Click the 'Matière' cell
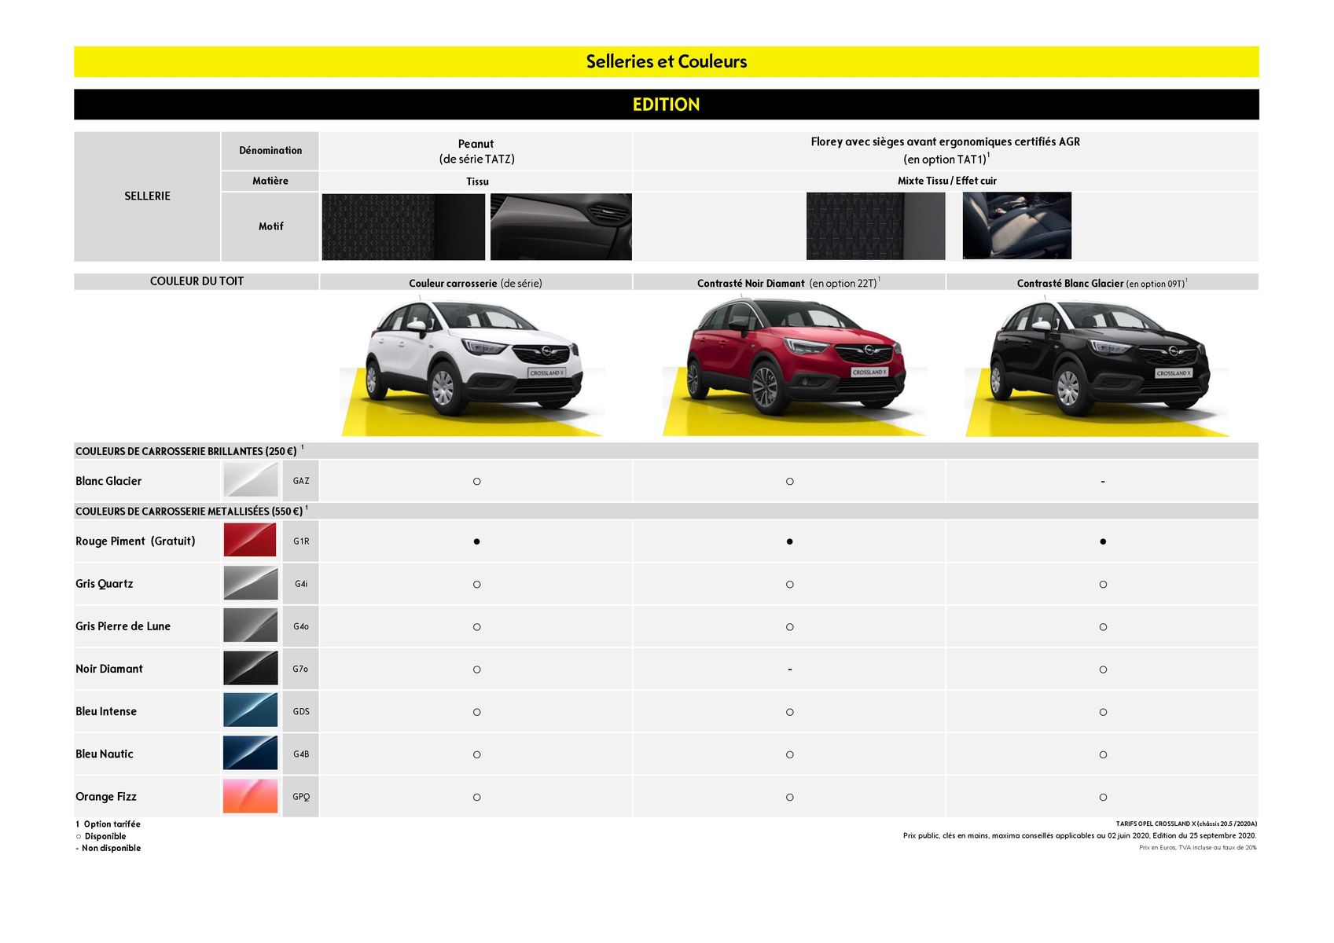This screenshot has height=943, width=1334. pos(270,181)
